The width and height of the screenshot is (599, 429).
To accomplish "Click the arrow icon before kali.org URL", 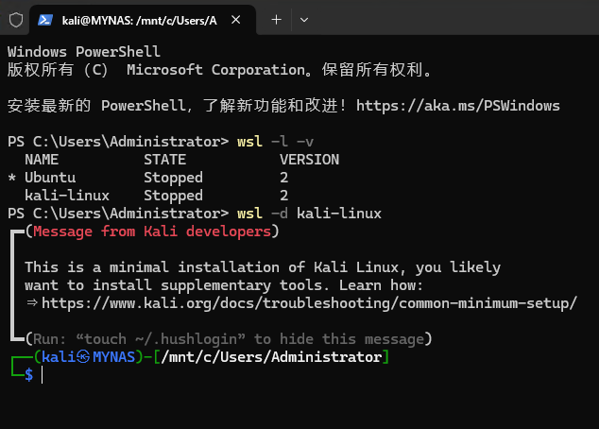I will [x=32, y=303].
